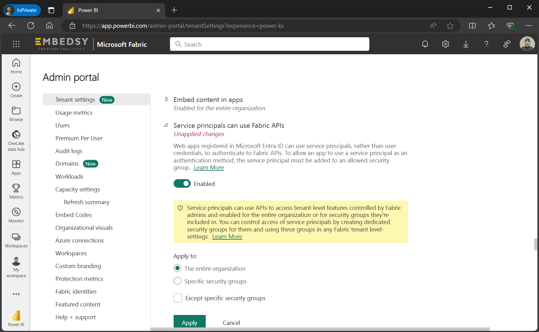
Task: Check Except specific security groups
Action: click(178, 298)
